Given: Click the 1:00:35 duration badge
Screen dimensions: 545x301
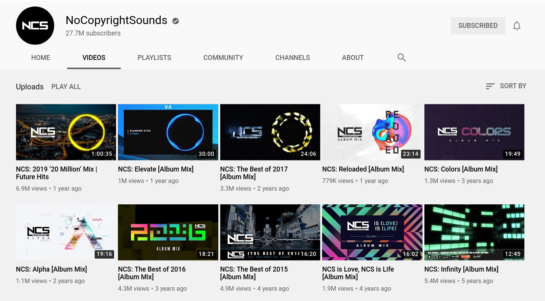Looking at the screenshot, I should (102, 154).
